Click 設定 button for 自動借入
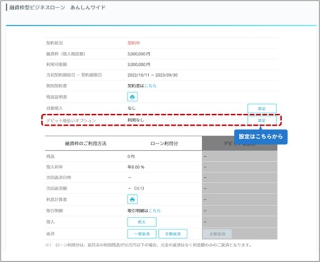 pyautogui.click(x=261, y=108)
